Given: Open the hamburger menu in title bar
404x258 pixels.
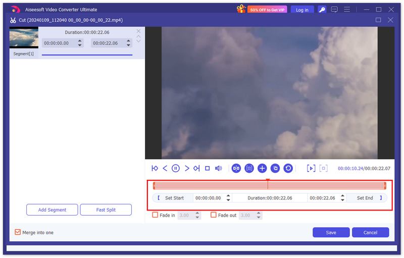Looking at the screenshot, I should pyautogui.click(x=347, y=10).
